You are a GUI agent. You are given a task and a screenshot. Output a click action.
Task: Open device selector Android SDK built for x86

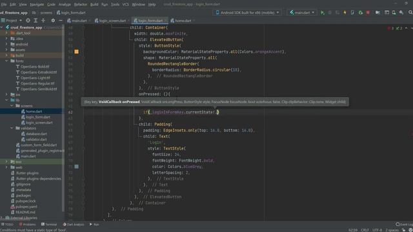pos(247,13)
